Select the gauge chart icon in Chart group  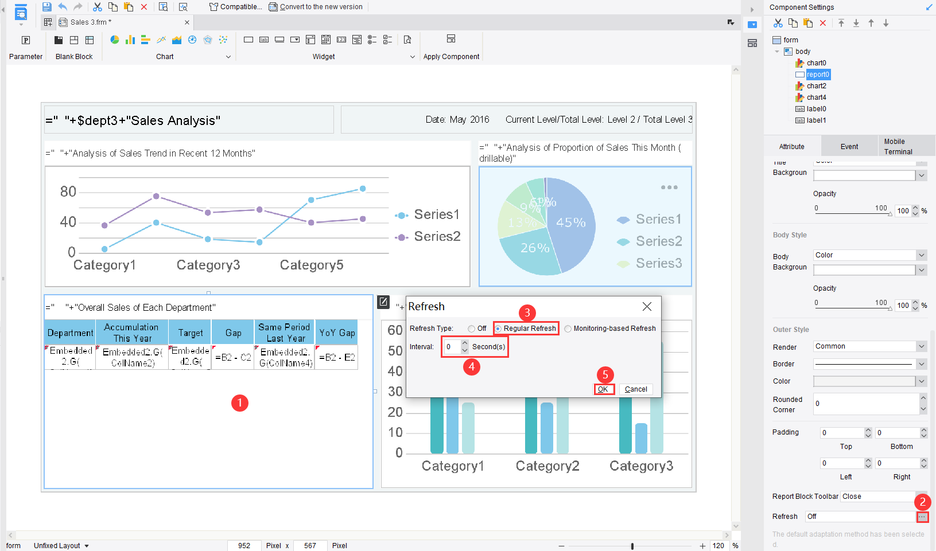point(192,40)
